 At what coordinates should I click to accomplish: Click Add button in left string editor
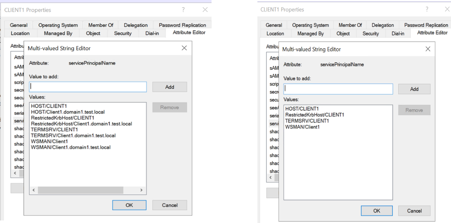click(169, 87)
